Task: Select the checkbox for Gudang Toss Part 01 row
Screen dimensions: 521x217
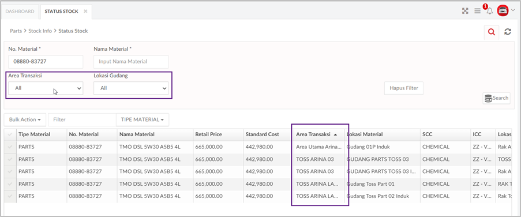Action: (10, 184)
